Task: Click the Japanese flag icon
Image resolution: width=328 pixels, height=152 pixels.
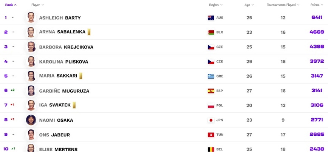Action: click(211, 120)
